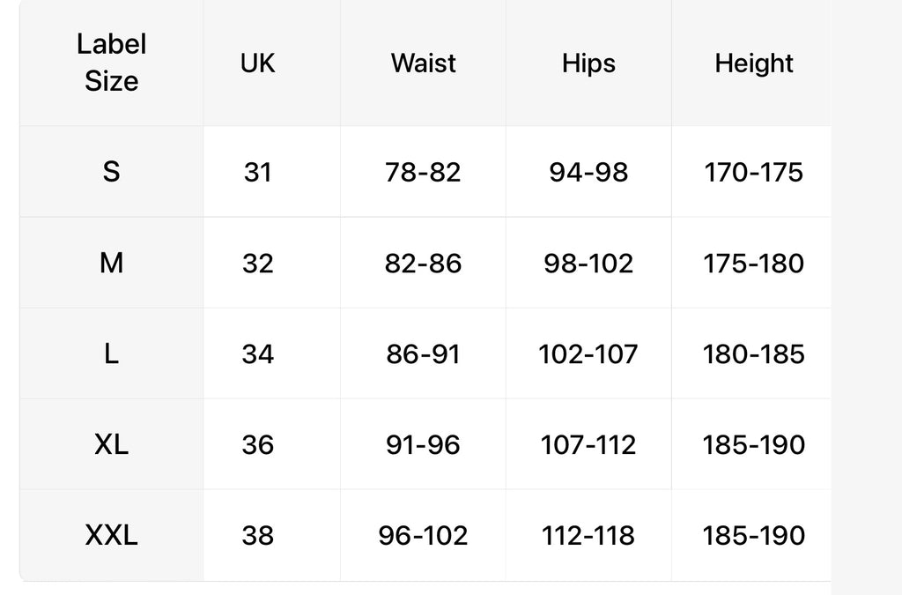Click the Waist column header
The image size is (902, 595).
(x=423, y=63)
